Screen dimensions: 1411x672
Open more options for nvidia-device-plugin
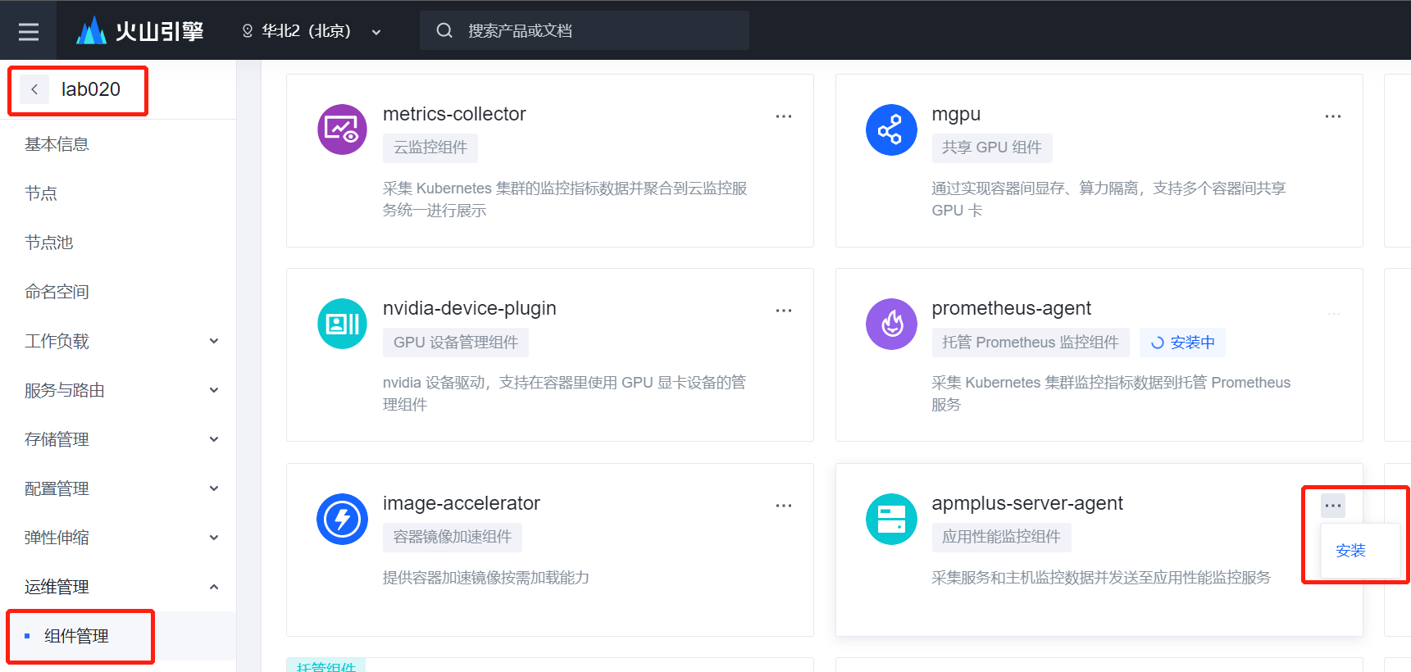pyautogui.click(x=784, y=311)
